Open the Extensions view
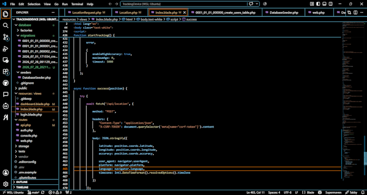Image resolution: width=367 pixels, height=195 pixels. (5, 72)
